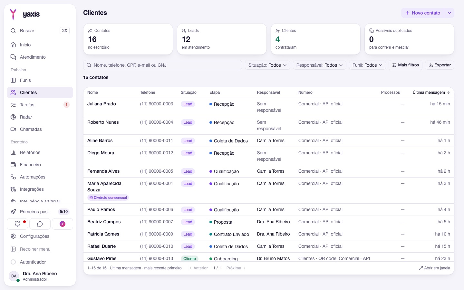Select Clientes in the sidebar
The width and height of the screenshot is (464, 290).
(x=40, y=92)
